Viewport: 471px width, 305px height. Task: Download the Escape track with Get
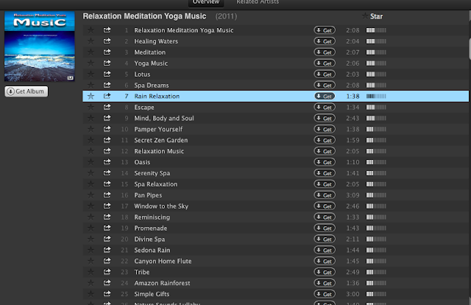325,108
